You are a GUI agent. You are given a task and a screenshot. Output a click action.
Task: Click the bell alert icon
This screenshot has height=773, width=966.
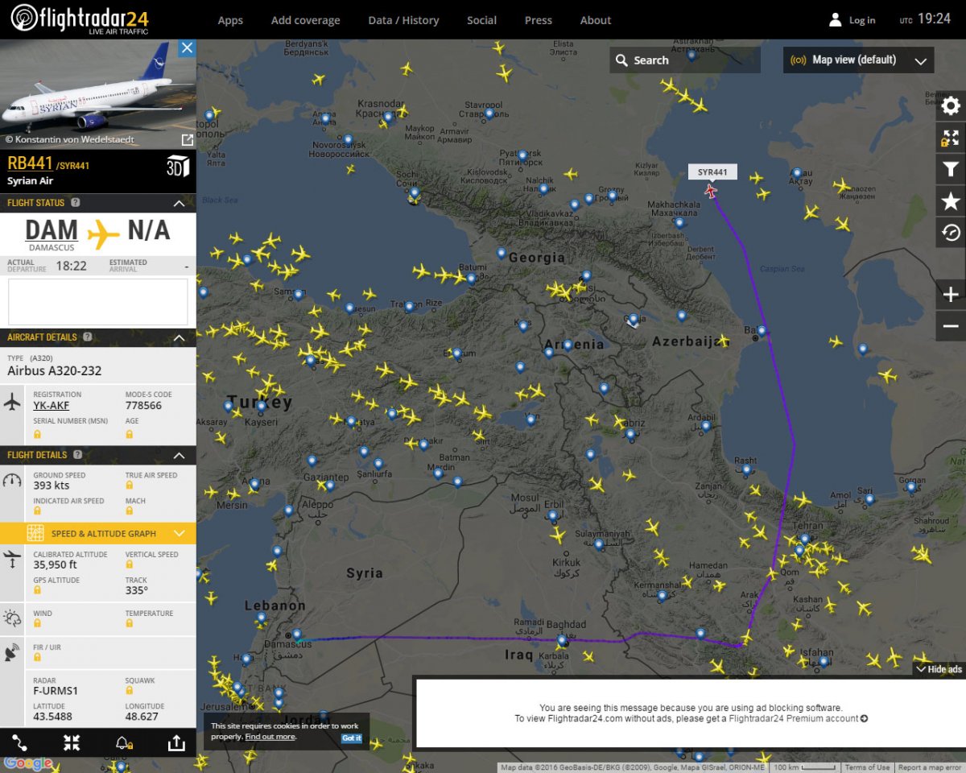tap(123, 743)
